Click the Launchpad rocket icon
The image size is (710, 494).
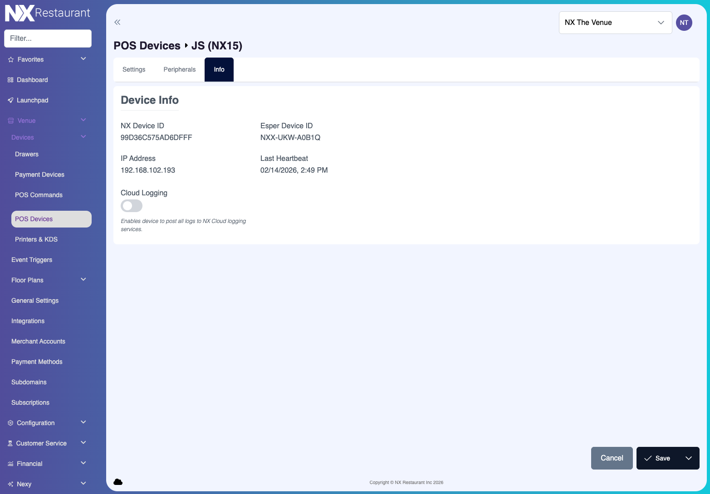coord(10,101)
